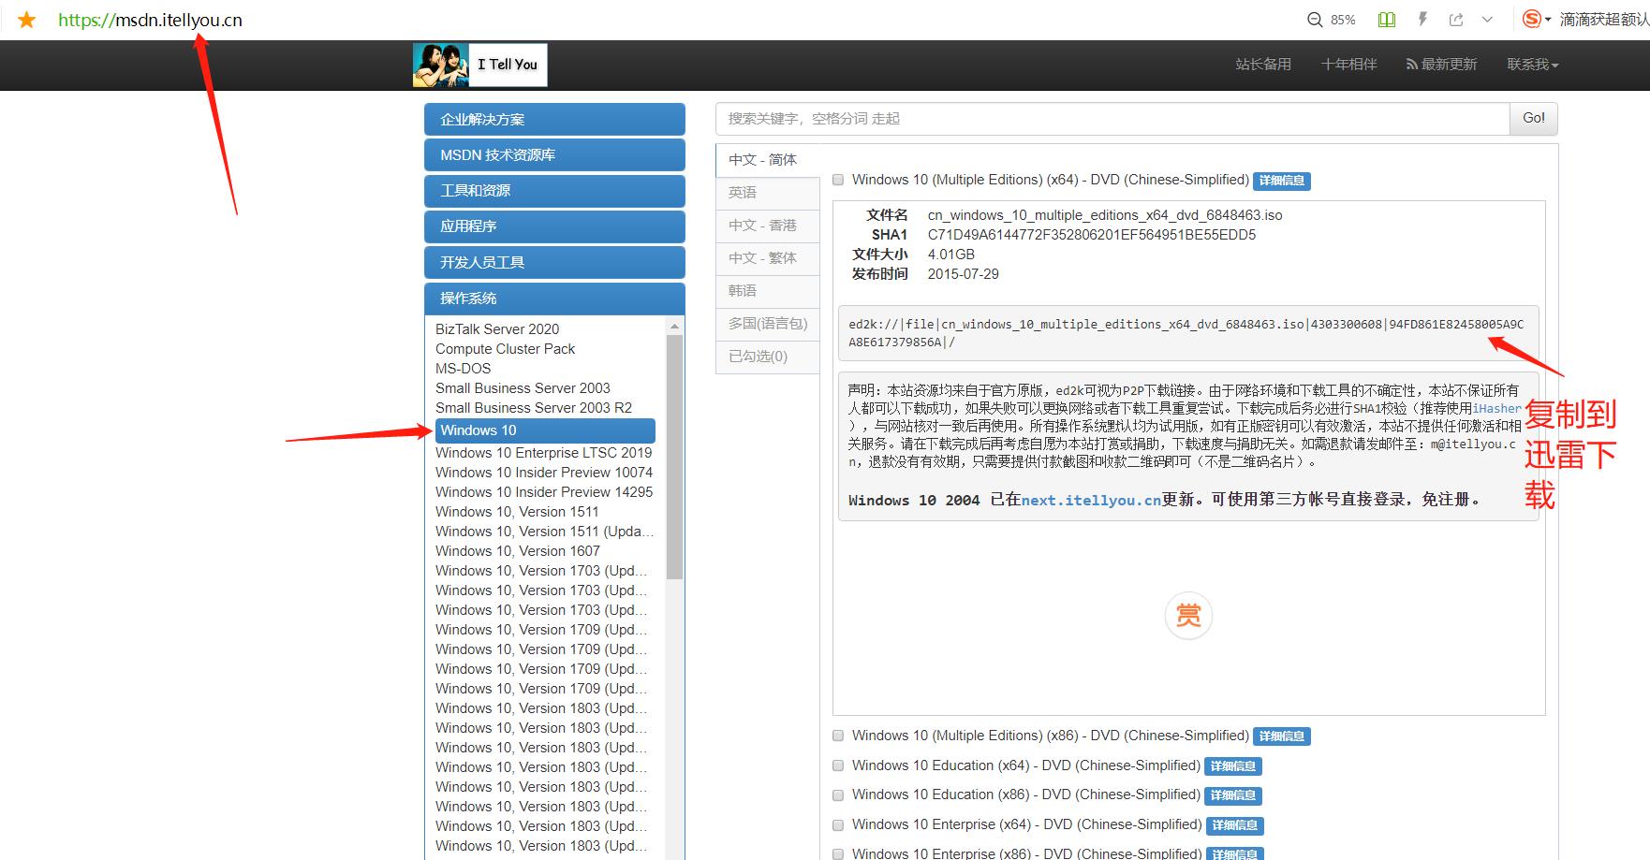
Task: Expand the MSDN 技术资源库 panel
Action: point(554,155)
